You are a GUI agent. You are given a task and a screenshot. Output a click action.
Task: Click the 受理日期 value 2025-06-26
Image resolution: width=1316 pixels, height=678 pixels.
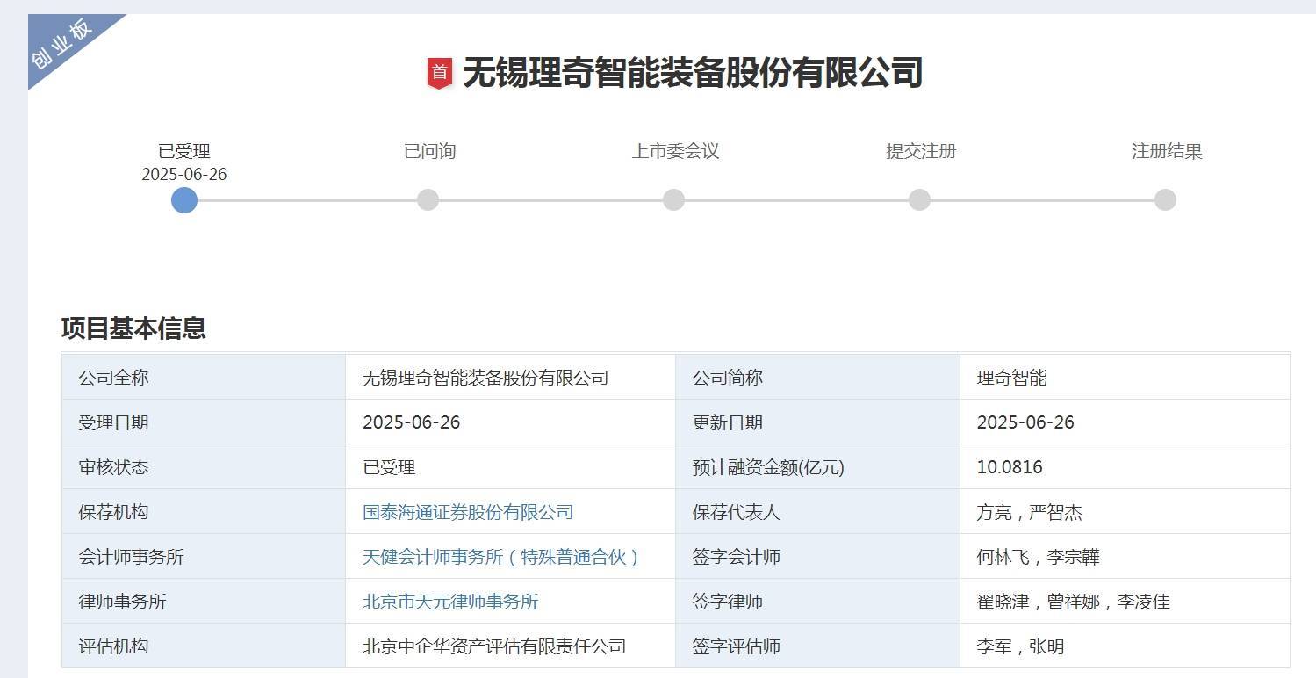point(412,422)
